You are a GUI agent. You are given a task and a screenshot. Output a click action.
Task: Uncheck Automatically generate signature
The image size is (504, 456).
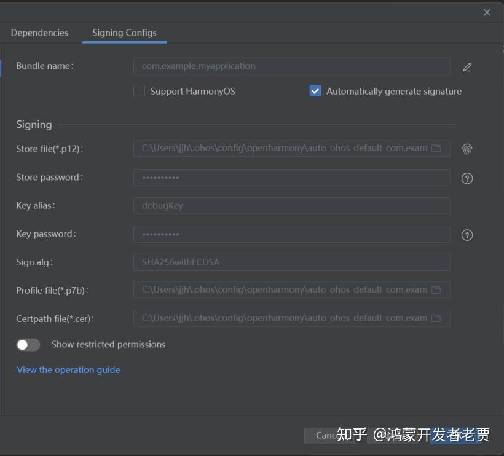[315, 90]
